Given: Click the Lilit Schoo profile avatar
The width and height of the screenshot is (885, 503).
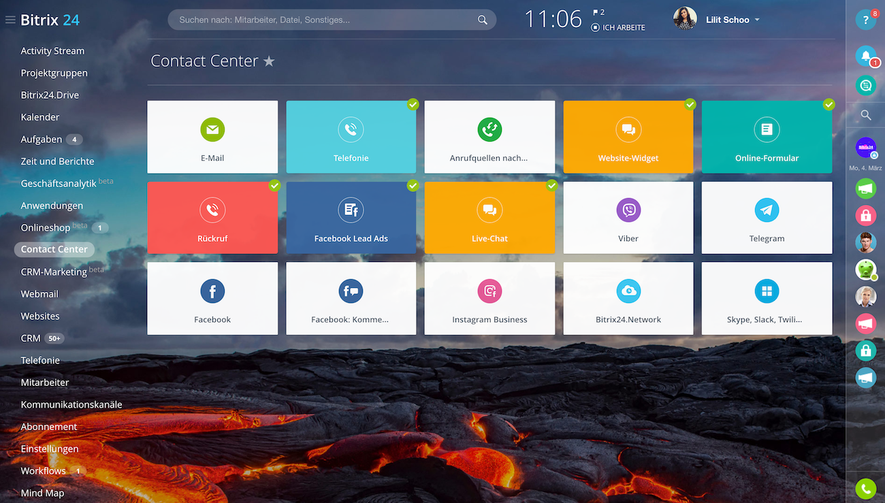Looking at the screenshot, I should coord(685,19).
